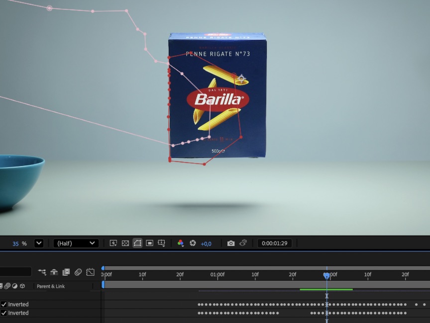Open the Composition Mini-Flowchart icon
430x323 pixels.
42,272
